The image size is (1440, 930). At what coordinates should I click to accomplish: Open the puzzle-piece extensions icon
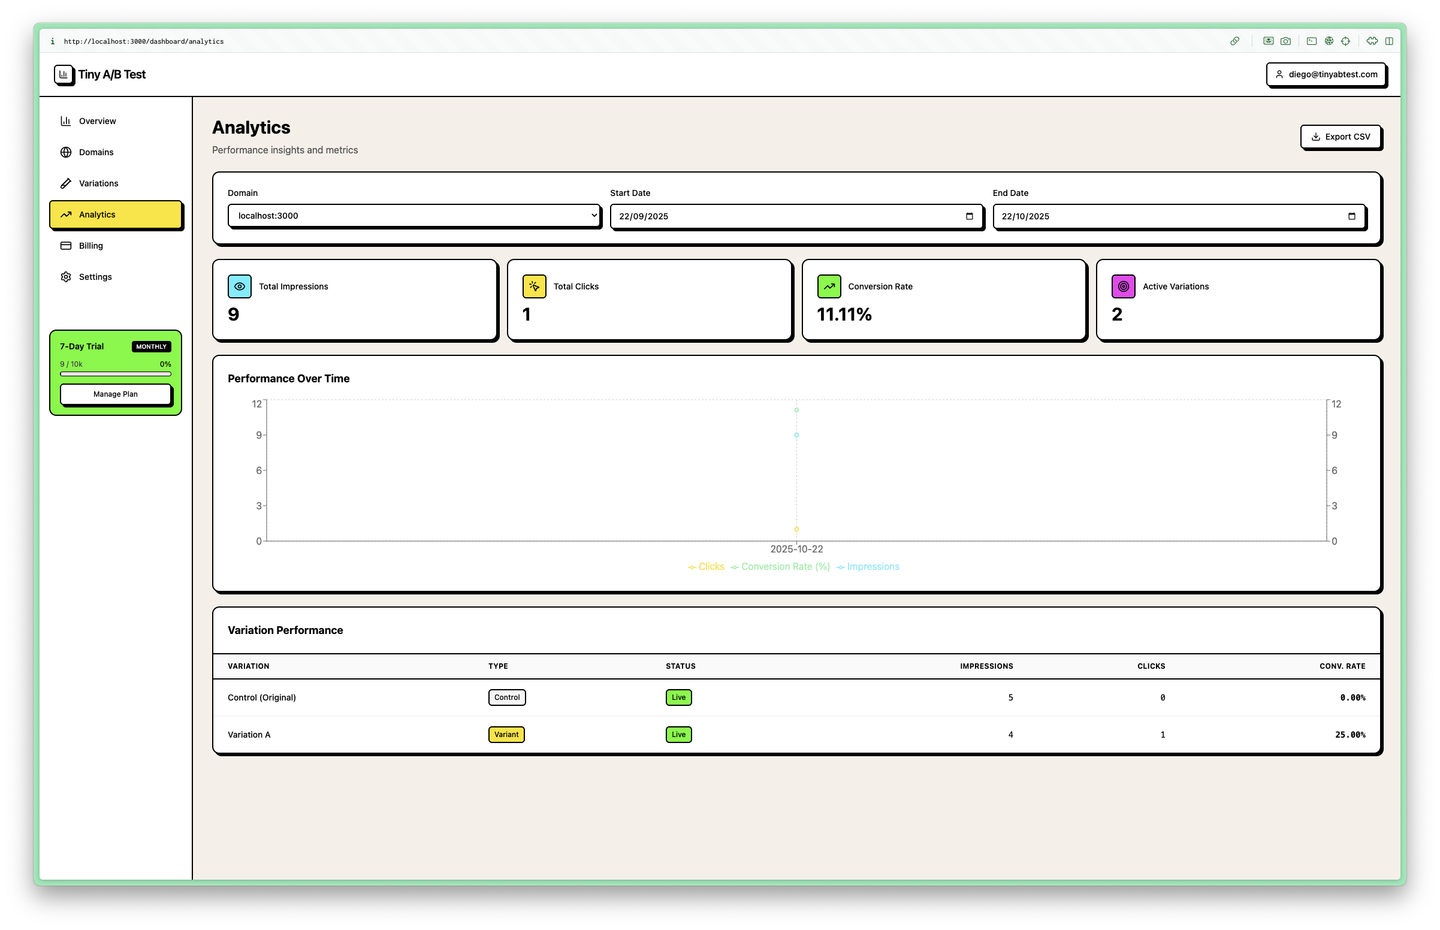coord(1372,41)
